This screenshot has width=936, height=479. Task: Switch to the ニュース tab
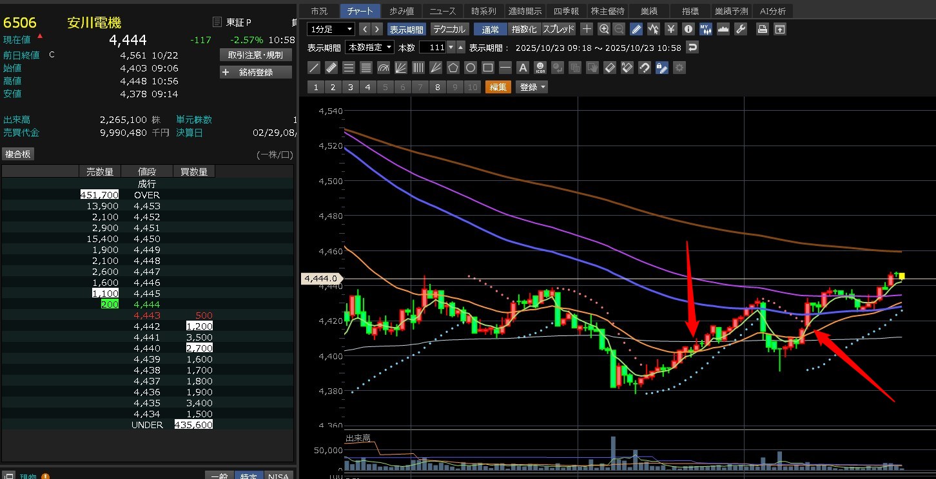click(442, 11)
